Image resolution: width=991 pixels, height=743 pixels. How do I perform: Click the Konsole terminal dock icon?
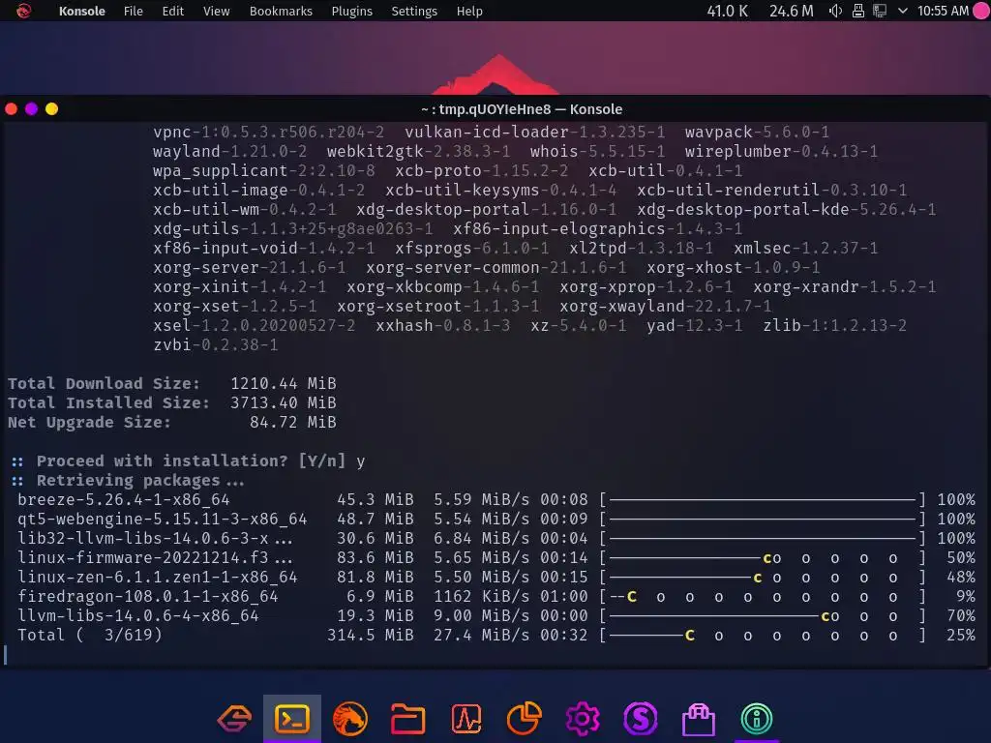(x=292, y=719)
